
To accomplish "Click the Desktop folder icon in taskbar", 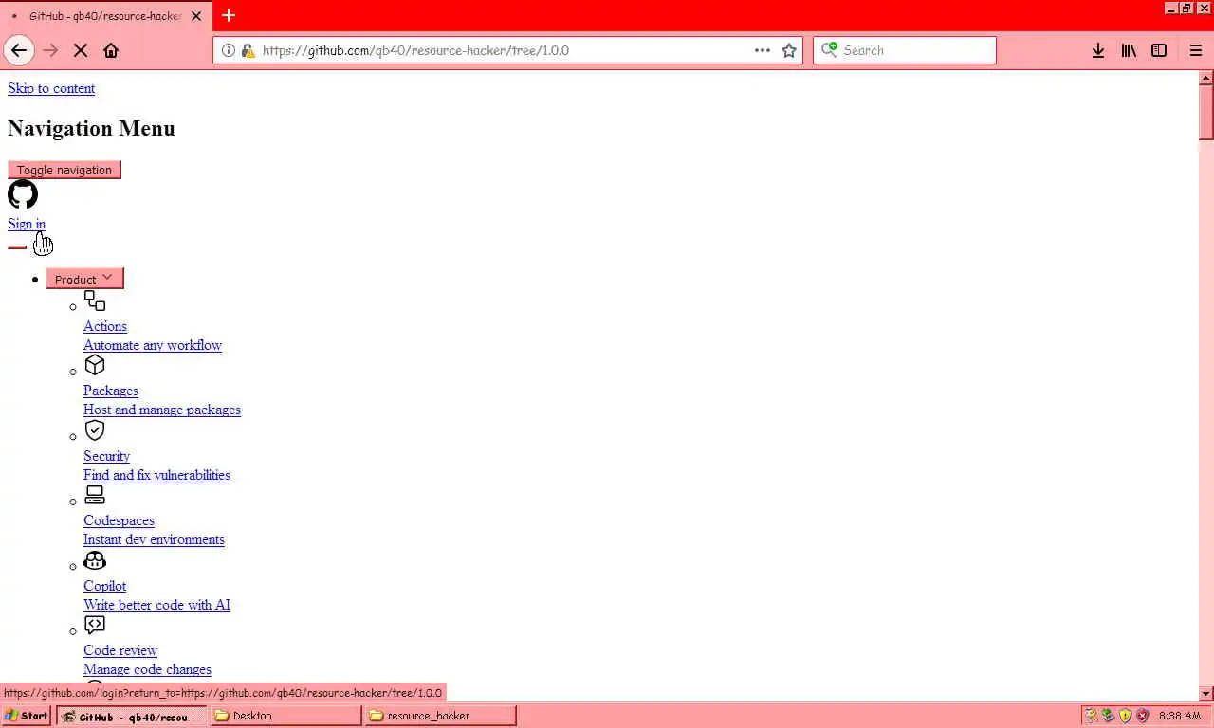I will 222,716.
